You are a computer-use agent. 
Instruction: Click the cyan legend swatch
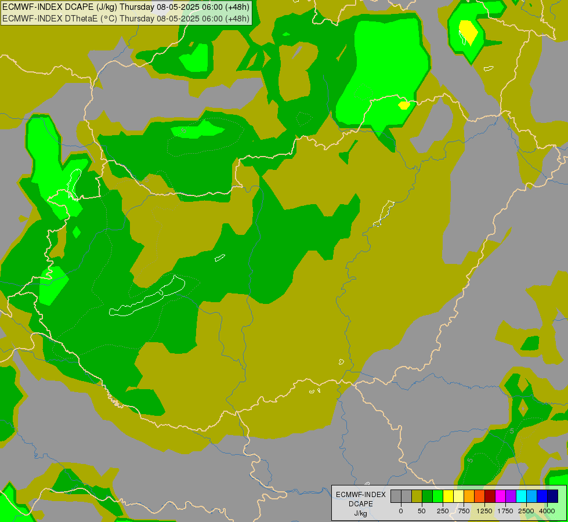(521, 496)
